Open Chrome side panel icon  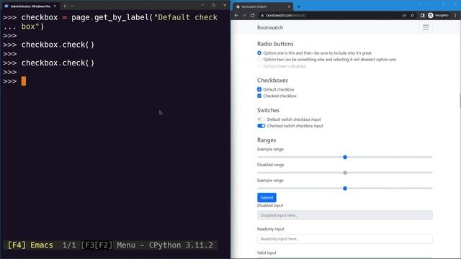422,15
